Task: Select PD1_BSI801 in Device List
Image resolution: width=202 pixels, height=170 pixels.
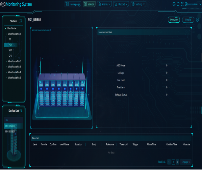Action: click(x=10, y=132)
